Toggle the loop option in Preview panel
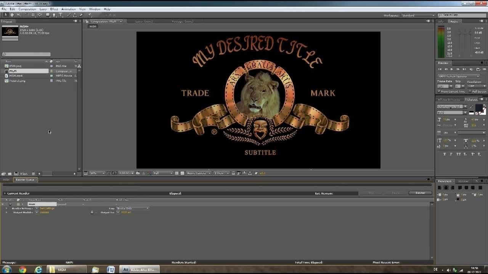Image resolution: width=488 pixels, height=274 pixels. click(478, 69)
